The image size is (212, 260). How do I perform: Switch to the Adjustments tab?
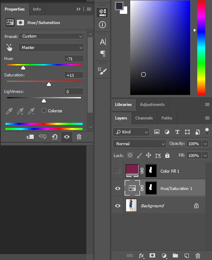[x=152, y=105]
